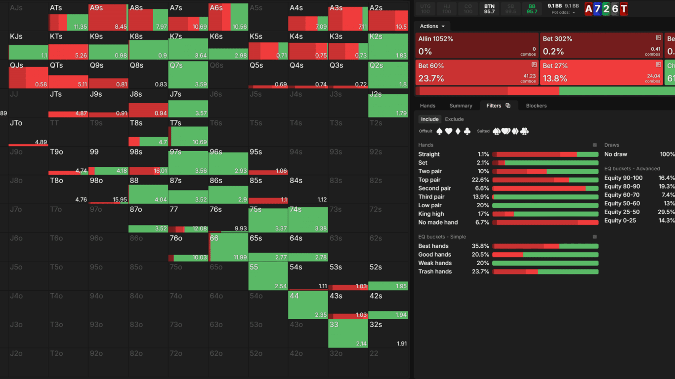Click the copy icon beside Filters tab
Screen dimensions: 675x379
[x=508, y=106]
